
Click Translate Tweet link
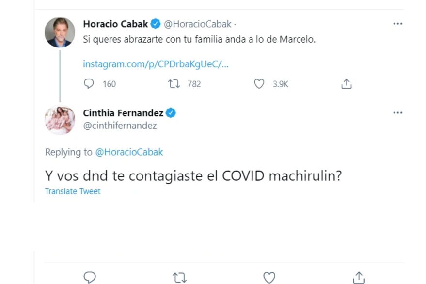[x=73, y=191]
